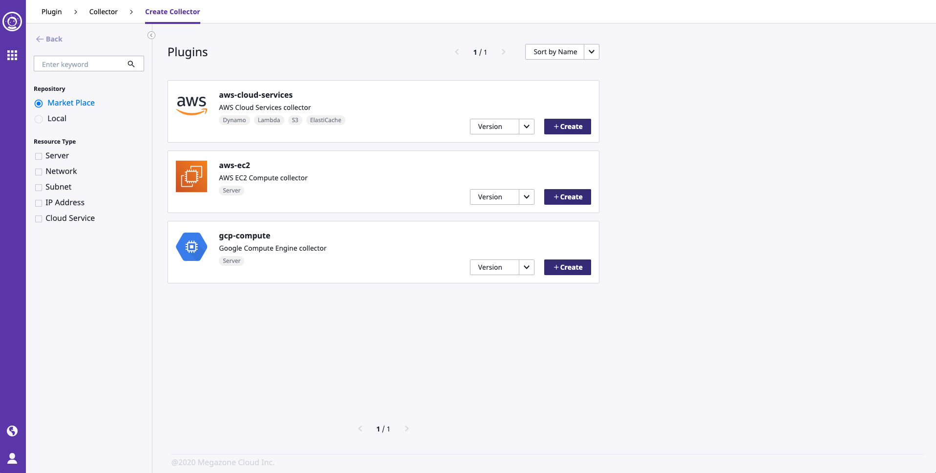This screenshot has height=473, width=936.
Task: Click AWS Cloud Services collector description
Action: (265, 107)
